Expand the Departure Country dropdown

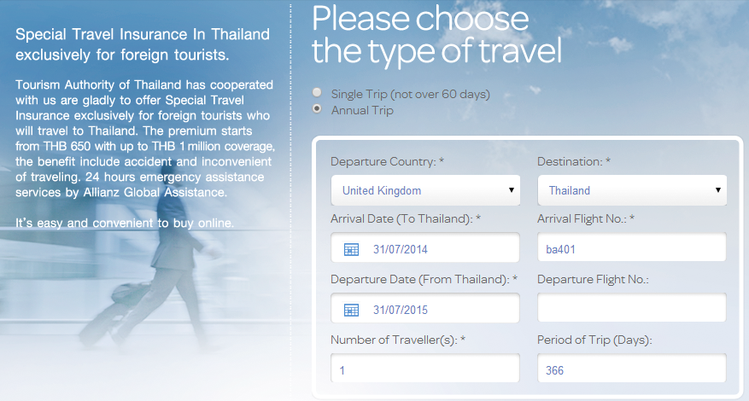425,190
